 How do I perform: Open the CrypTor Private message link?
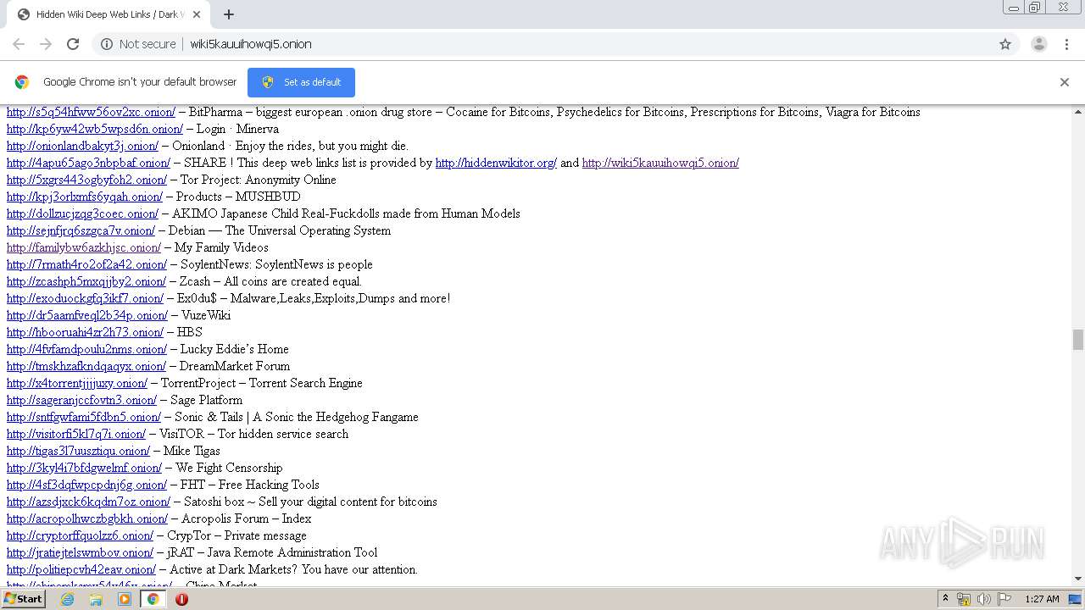click(x=81, y=535)
